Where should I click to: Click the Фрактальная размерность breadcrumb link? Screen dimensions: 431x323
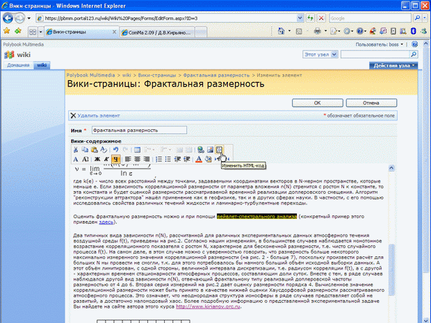216,75
